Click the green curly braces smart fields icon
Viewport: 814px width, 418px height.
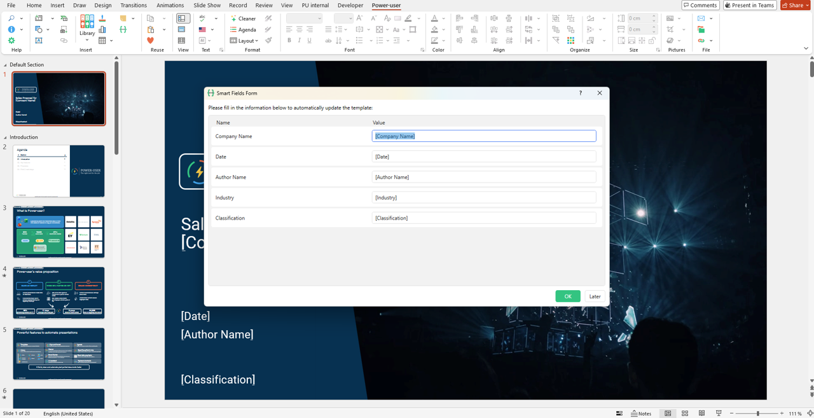pos(123,29)
